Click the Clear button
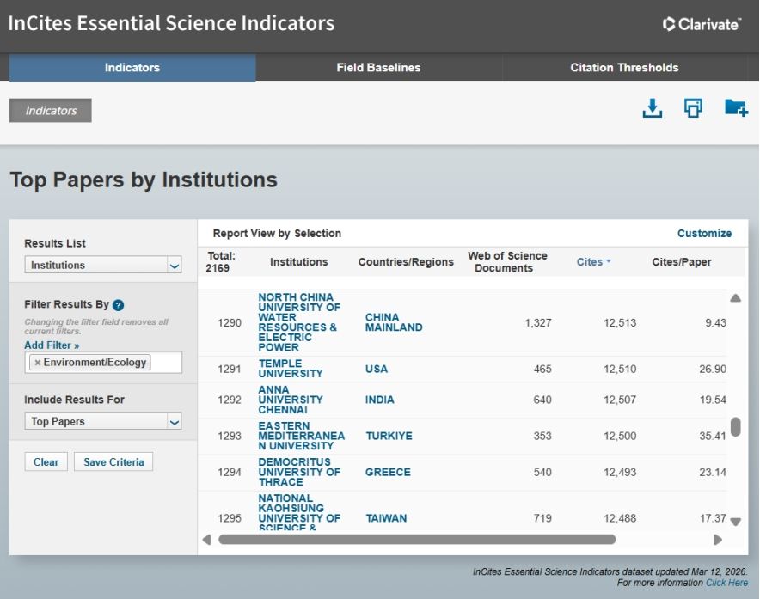The height and width of the screenshot is (599, 760). pyautogui.click(x=46, y=462)
